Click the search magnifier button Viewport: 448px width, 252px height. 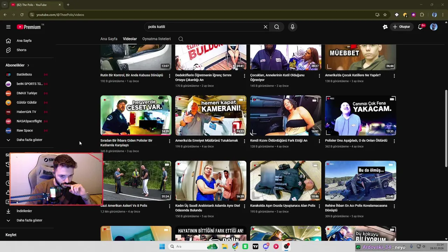(277, 27)
